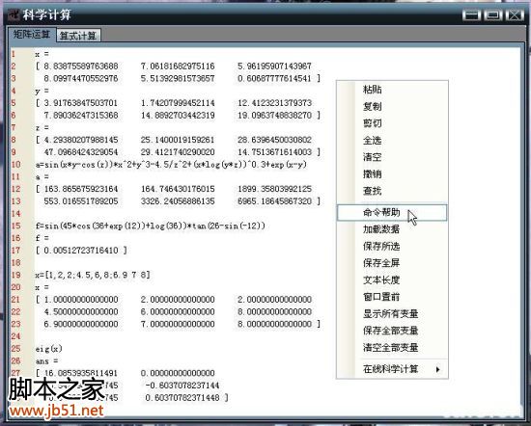Click the matrix definition x=[1,2,2;4.5,6,8;6.9 7 8]
The height and width of the screenshot is (426, 531).
point(93,275)
